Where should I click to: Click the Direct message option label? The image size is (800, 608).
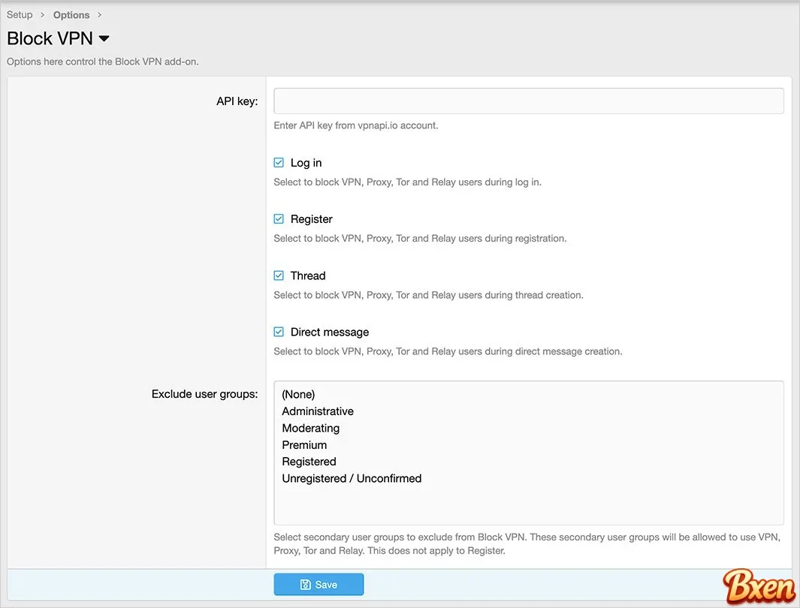tap(330, 332)
